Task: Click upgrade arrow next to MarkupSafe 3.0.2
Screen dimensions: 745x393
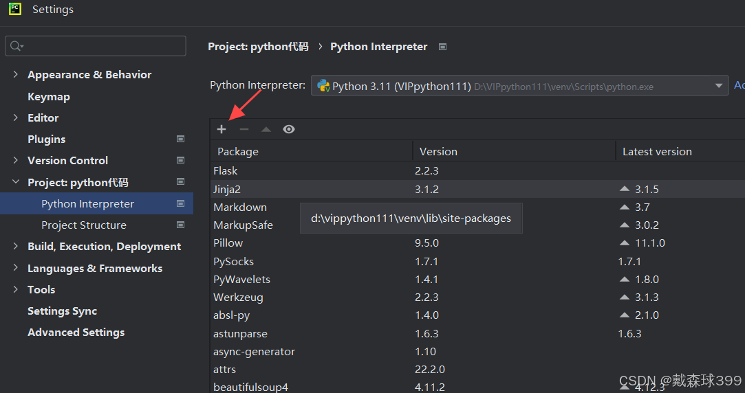Action: pyautogui.click(x=625, y=225)
